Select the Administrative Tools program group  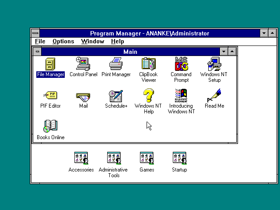tap(113, 158)
